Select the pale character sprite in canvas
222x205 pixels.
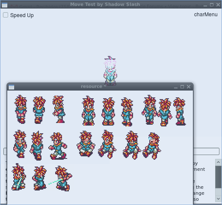click(110, 70)
